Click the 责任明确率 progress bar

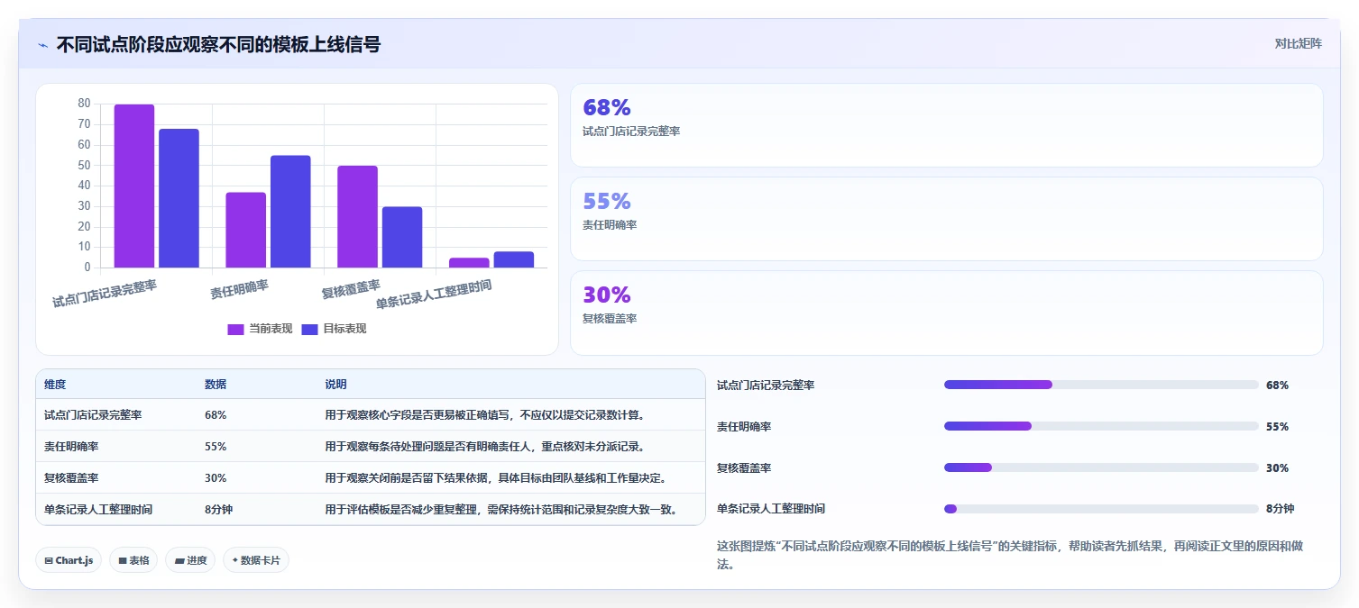(1101, 426)
